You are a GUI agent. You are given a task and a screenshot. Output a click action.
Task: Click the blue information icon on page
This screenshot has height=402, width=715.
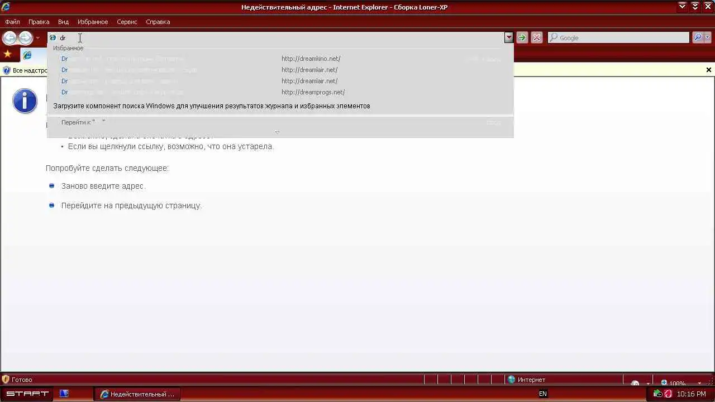25,101
